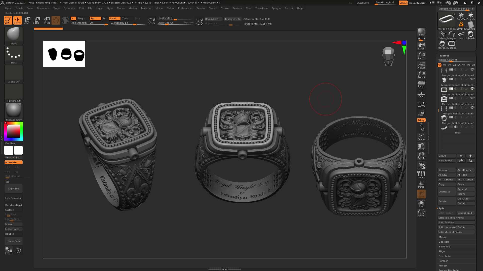The image size is (483, 271).
Task: Expand the Boolean section
Action: pos(444,242)
